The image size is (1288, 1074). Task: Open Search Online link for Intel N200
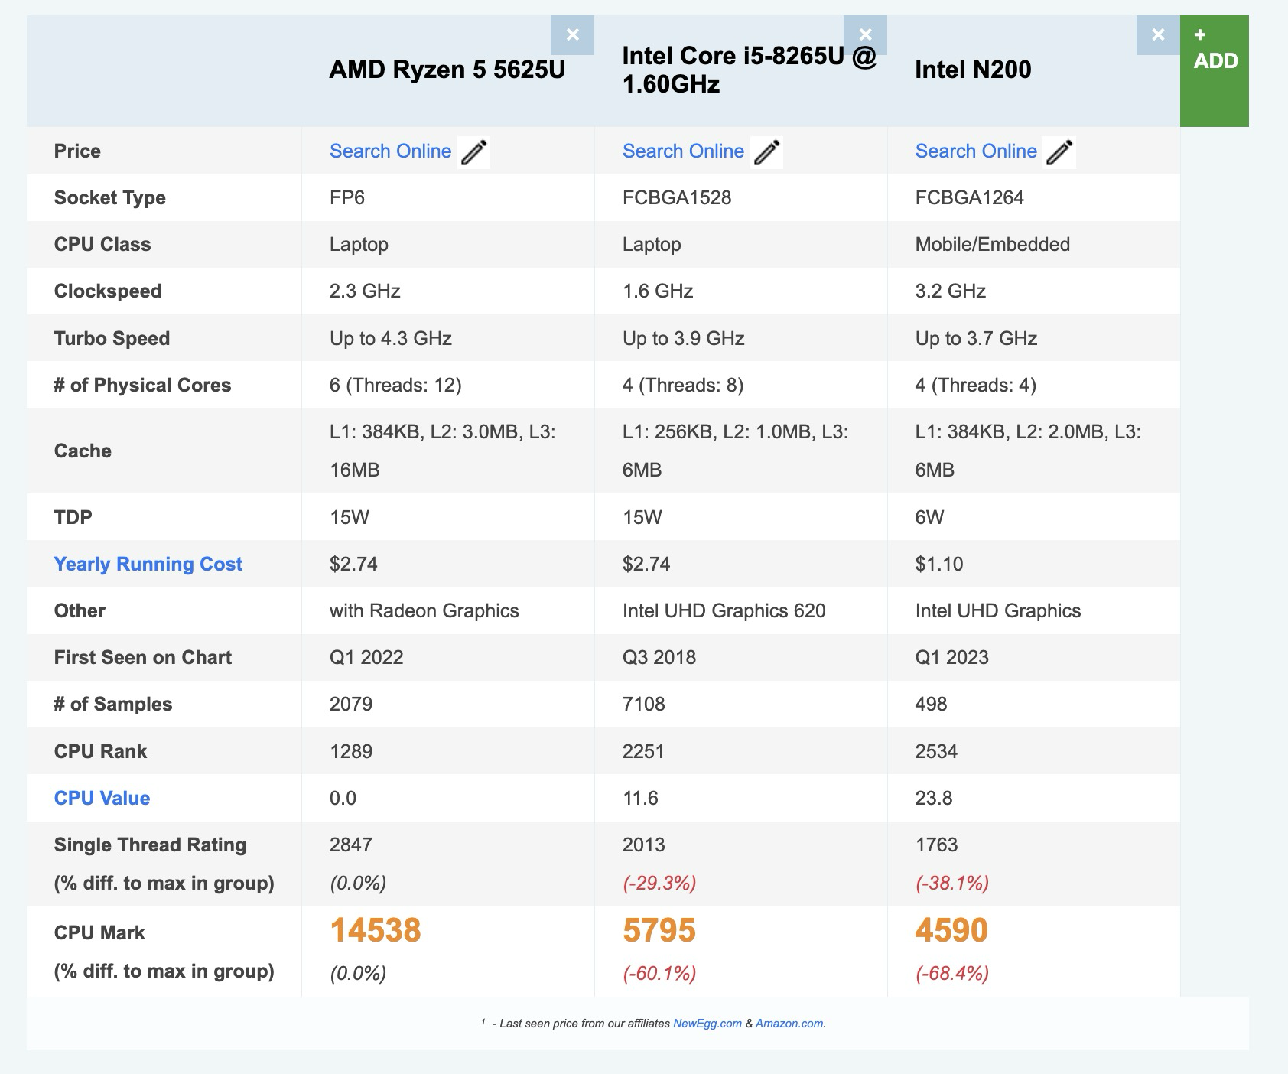(976, 151)
